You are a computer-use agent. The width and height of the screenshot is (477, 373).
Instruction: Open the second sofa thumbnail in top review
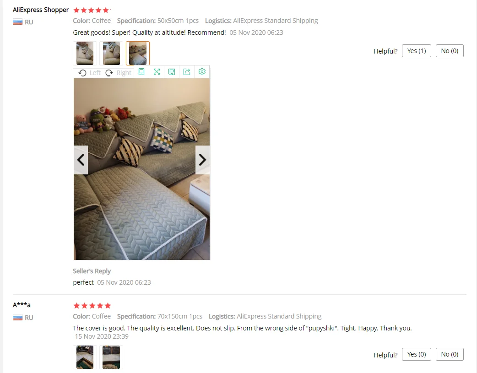coord(111,53)
